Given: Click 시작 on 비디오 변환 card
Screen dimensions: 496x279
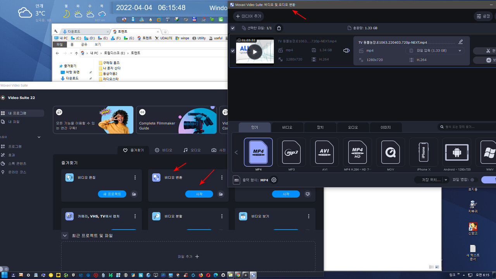Looking at the screenshot, I should coord(199,194).
